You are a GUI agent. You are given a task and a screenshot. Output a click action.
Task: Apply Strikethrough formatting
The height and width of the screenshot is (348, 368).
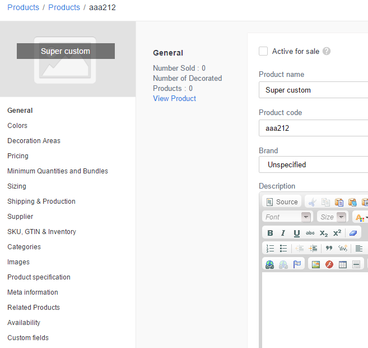[x=310, y=233]
